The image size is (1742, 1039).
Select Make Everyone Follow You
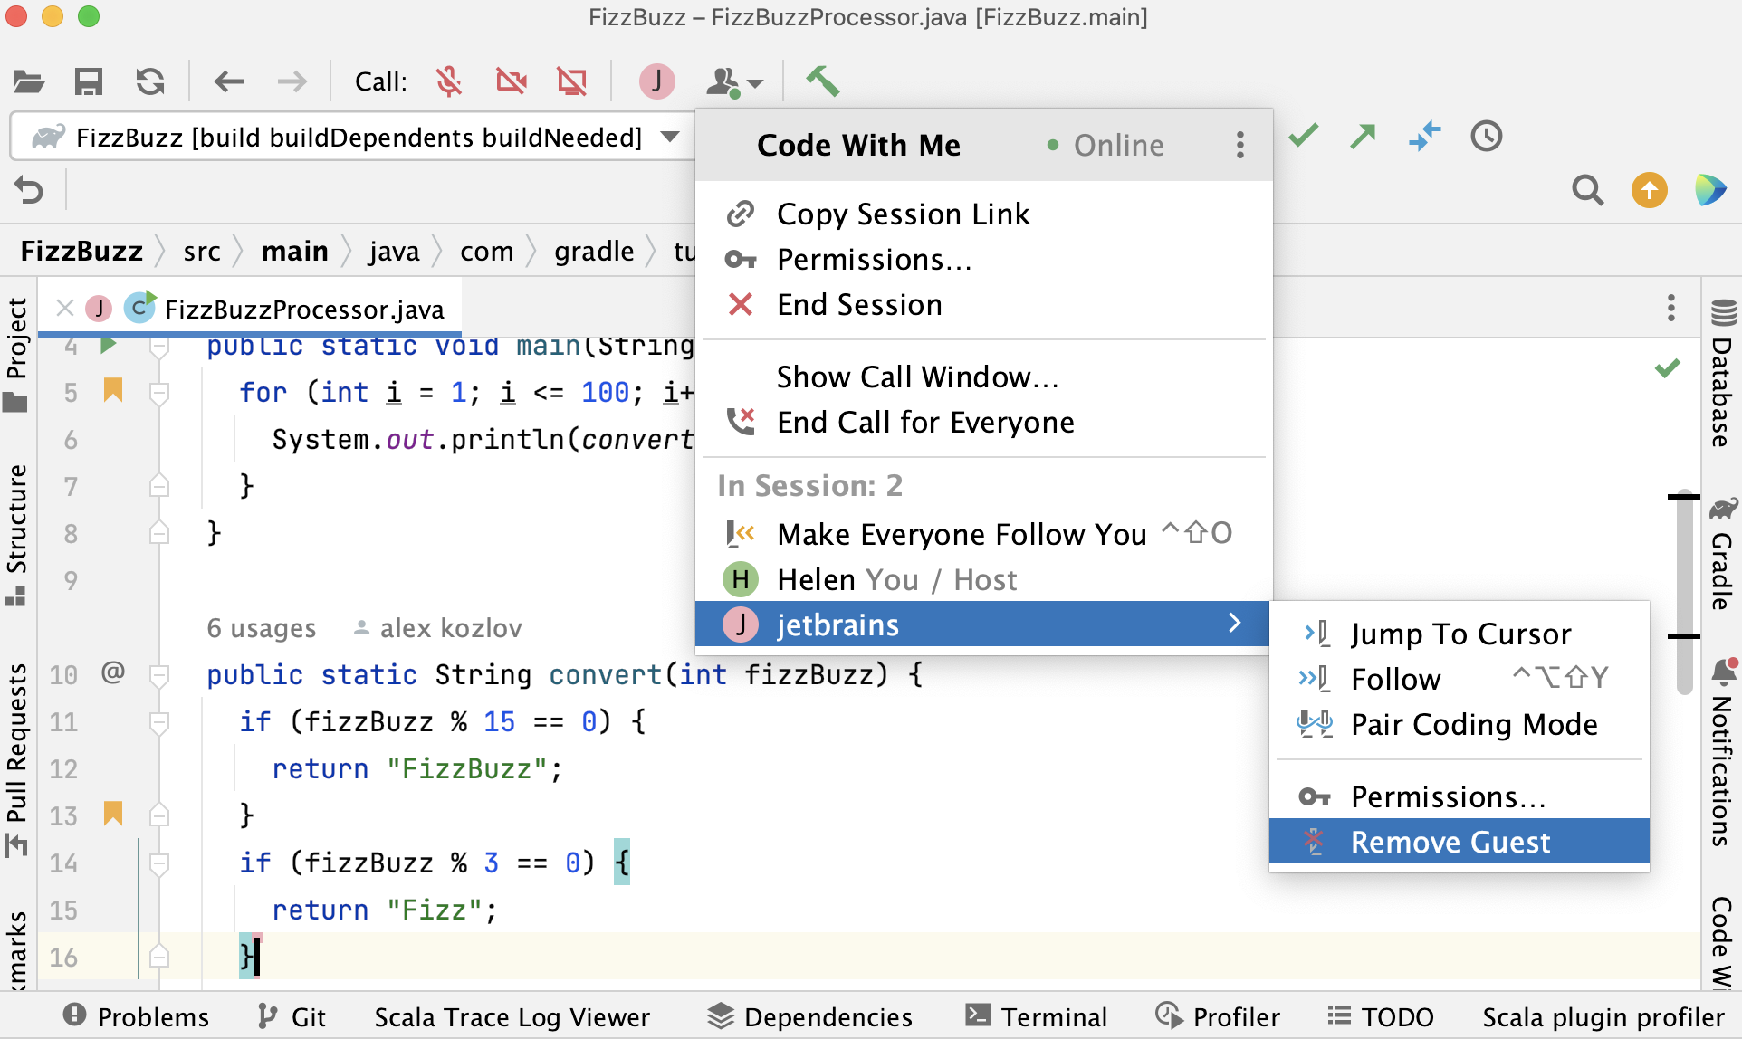(x=984, y=534)
